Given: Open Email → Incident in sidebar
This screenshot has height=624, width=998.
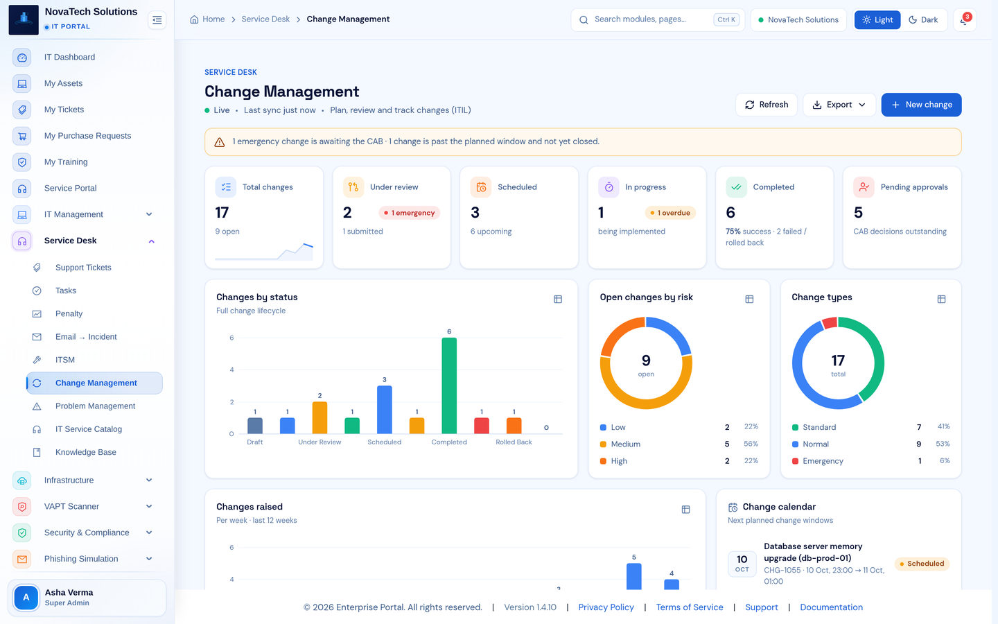Looking at the screenshot, I should click(x=94, y=337).
